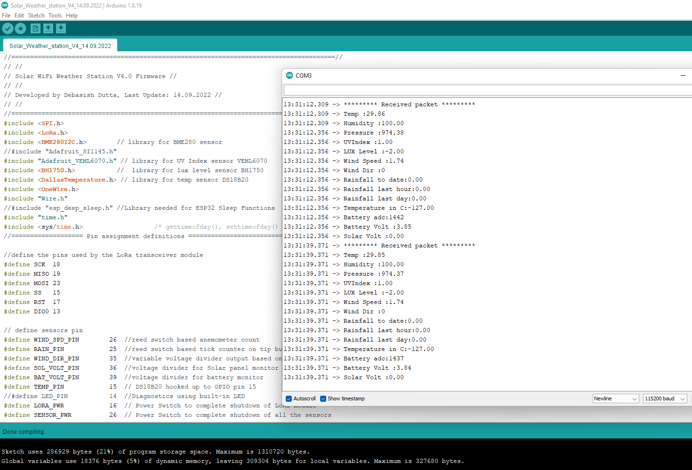The width and height of the screenshot is (692, 470).
Task: Uncheck the Show timestamp option
Action: coord(323,398)
